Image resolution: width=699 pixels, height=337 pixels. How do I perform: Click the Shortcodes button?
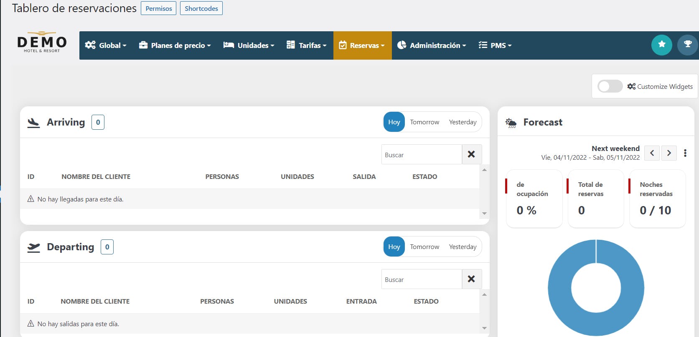[201, 8]
